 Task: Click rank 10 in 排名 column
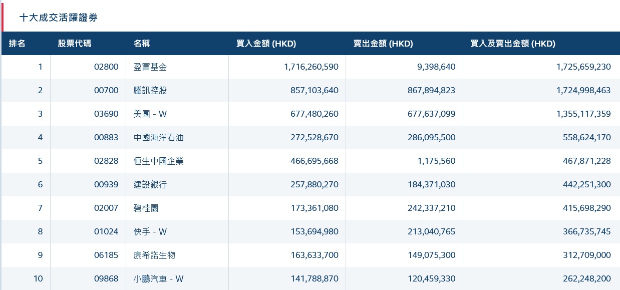point(38,278)
